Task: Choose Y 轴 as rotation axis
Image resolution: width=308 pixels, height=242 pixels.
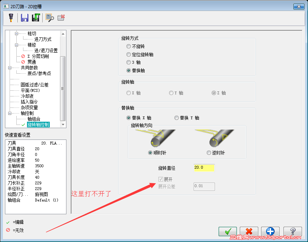Action: pos(176,93)
